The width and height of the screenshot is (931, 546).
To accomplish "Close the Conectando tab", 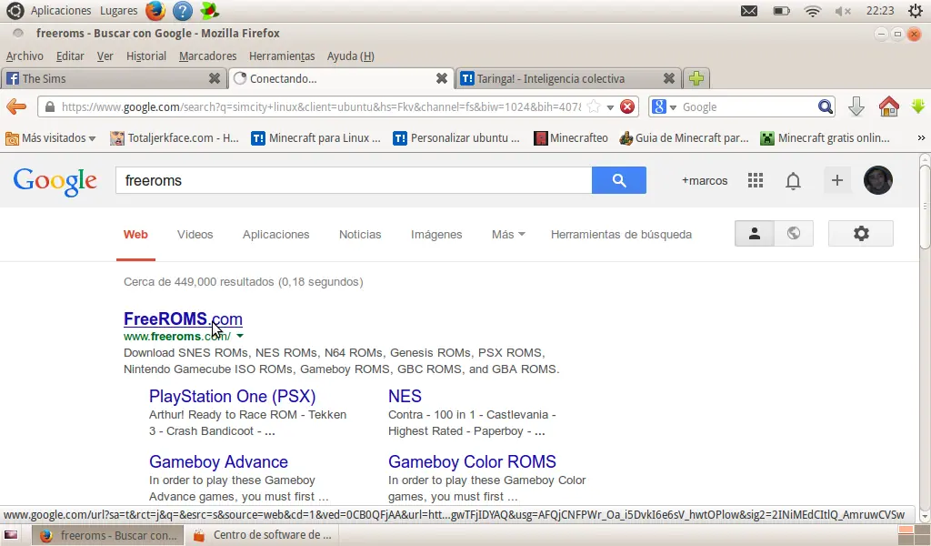I will [x=442, y=78].
